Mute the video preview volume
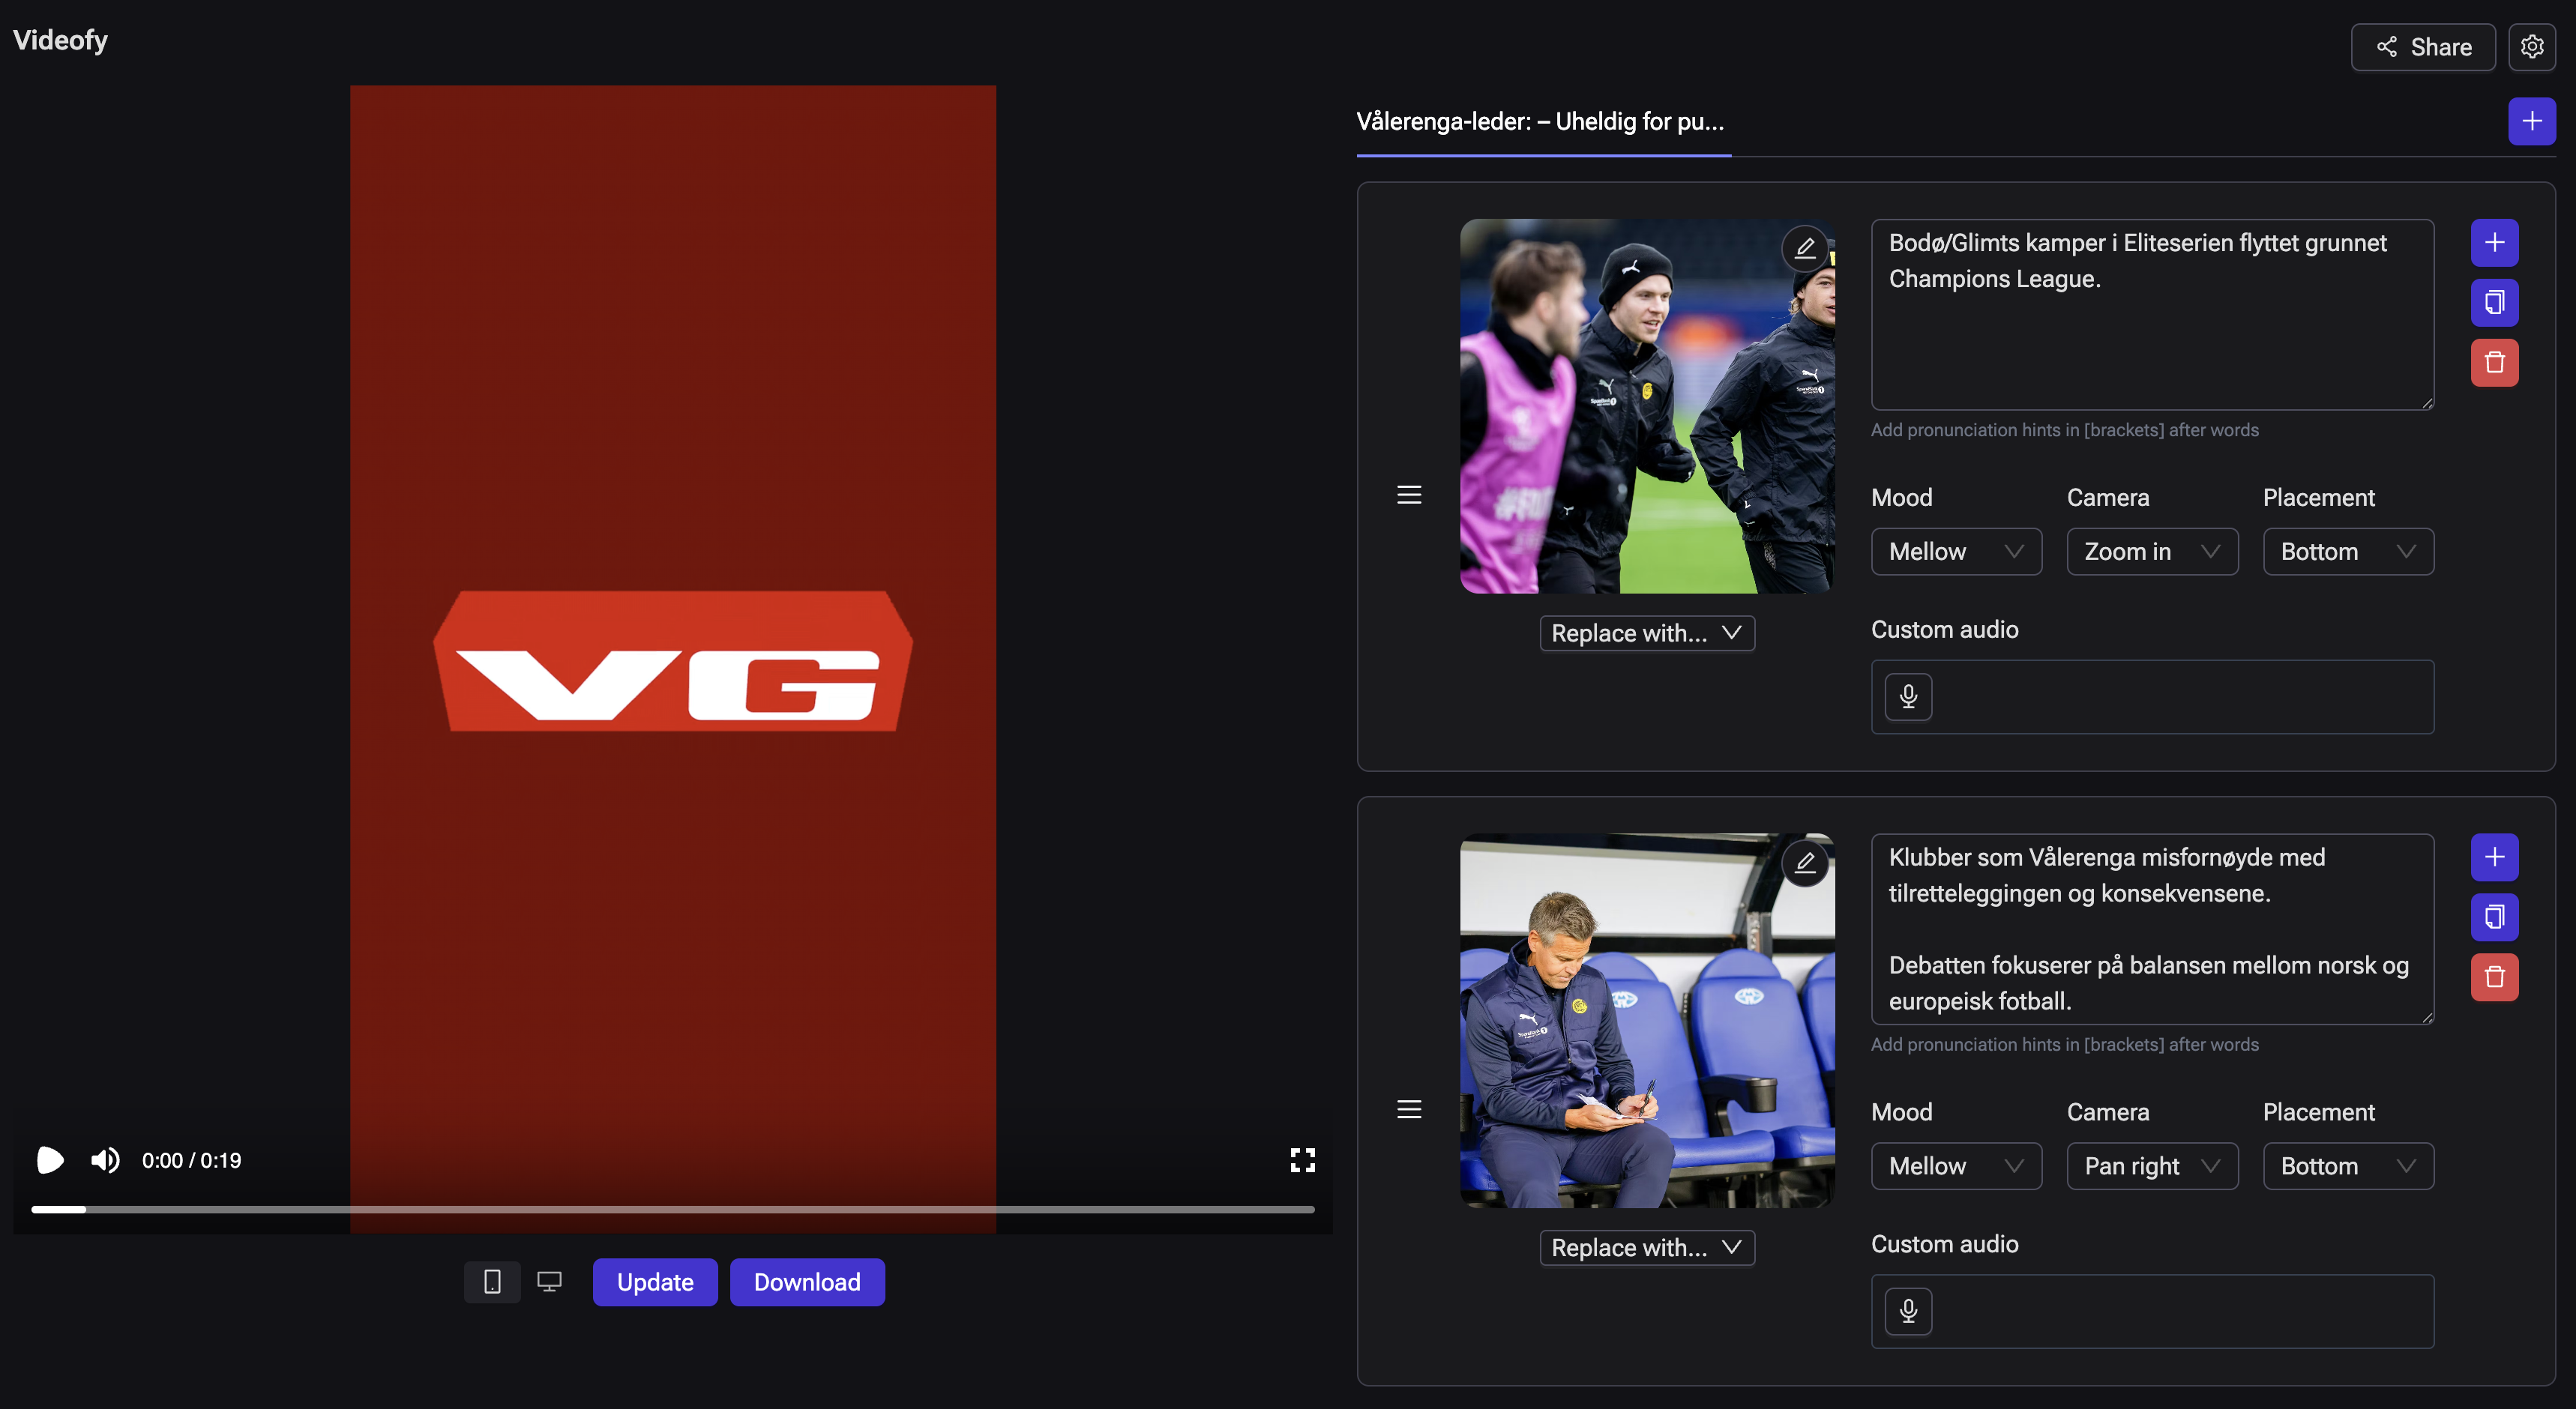Screen dimensions: 2576x1409 (x=105, y=1160)
